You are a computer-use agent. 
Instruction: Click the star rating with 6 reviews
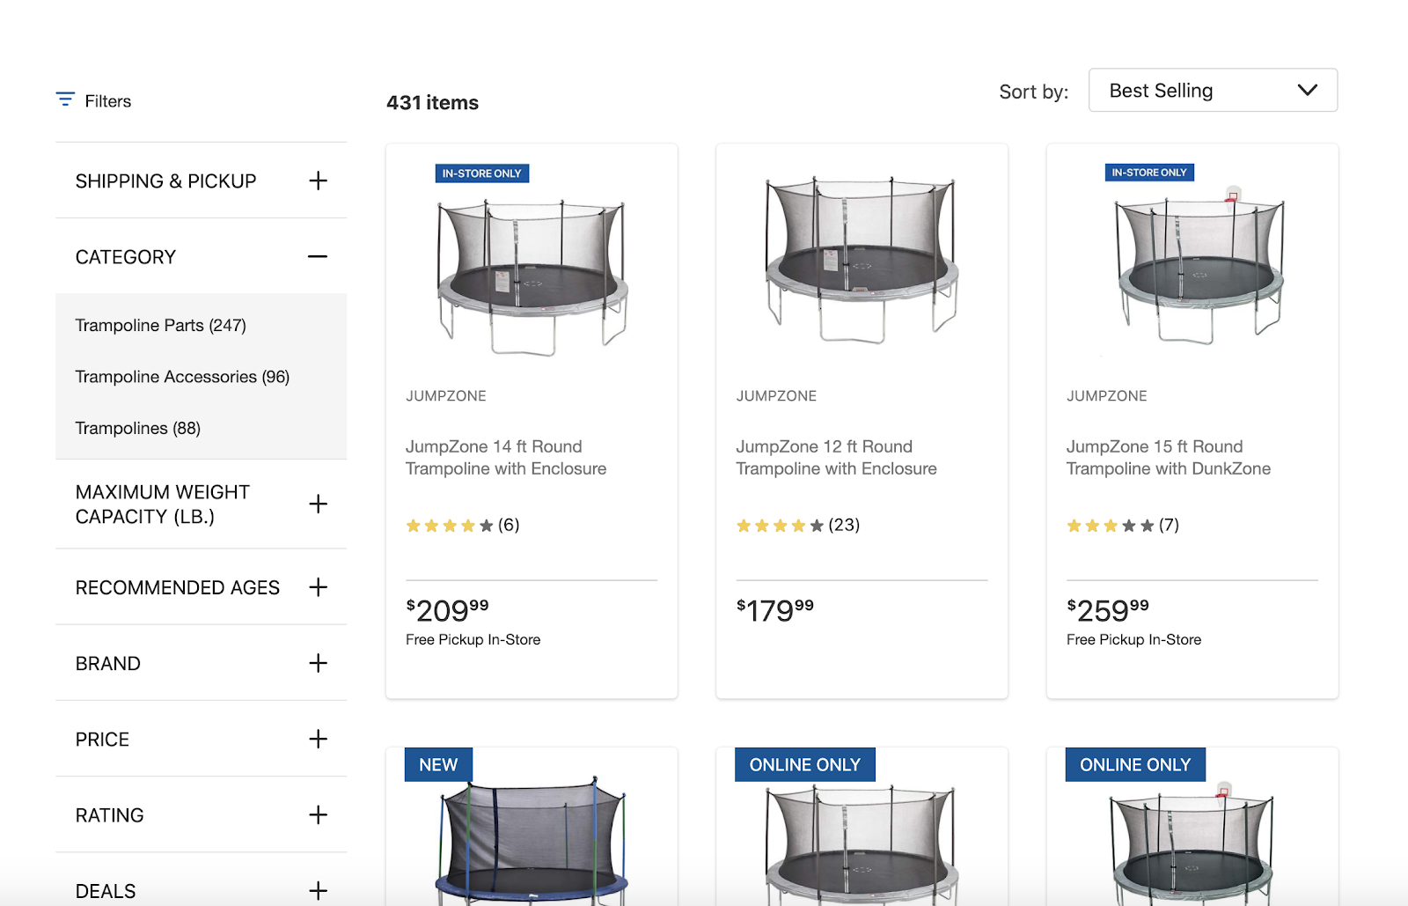coord(449,526)
